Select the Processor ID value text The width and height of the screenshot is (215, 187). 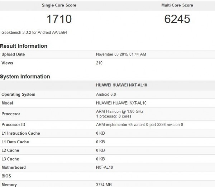[x=139, y=125]
